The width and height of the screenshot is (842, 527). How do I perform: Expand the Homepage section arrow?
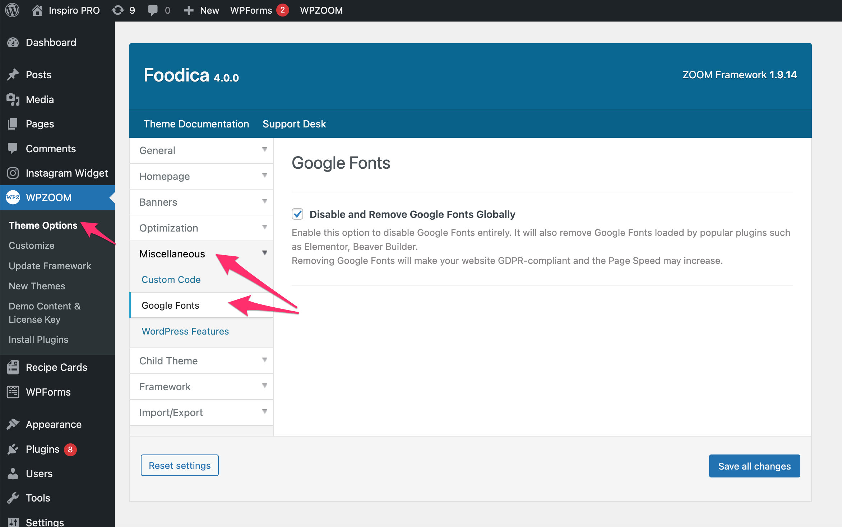264,176
